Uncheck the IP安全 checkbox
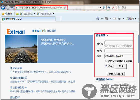The height and width of the screenshot is (100, 140). (106, 66)
